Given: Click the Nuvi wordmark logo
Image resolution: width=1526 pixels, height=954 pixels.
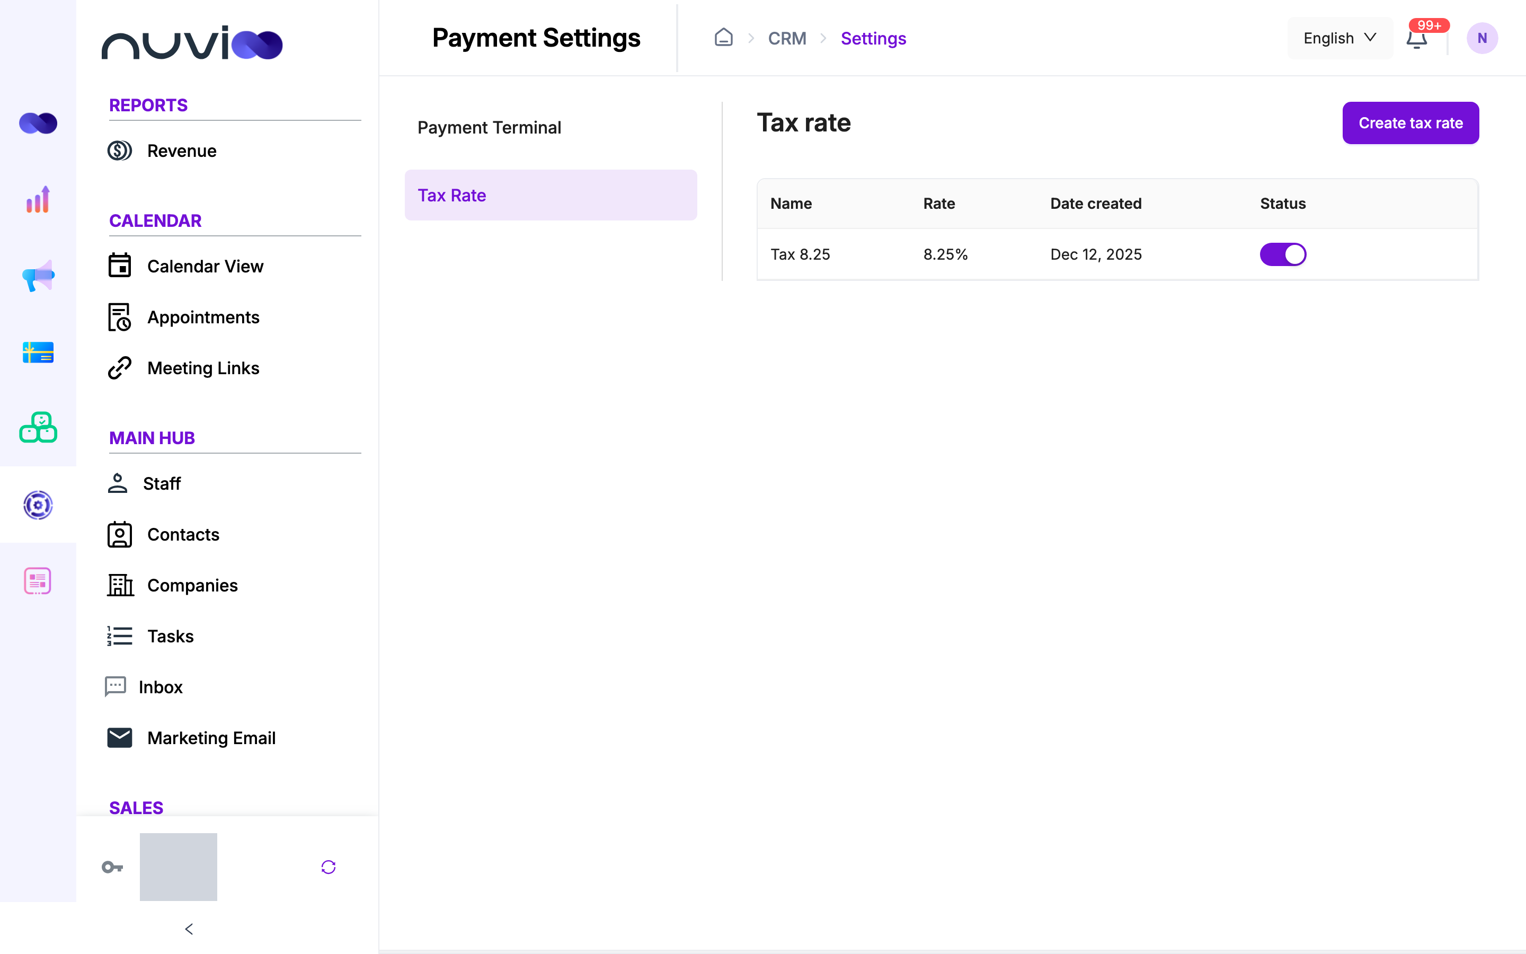Looking at the screenshot, I should point(192,43).
